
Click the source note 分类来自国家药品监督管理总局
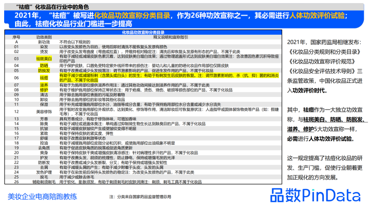[140, 197]
